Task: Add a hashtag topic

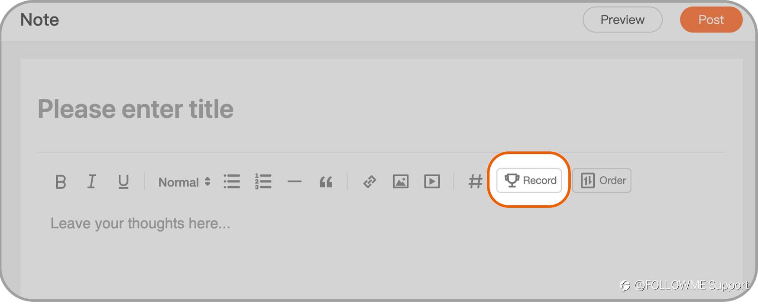Action: pos(475,181)
